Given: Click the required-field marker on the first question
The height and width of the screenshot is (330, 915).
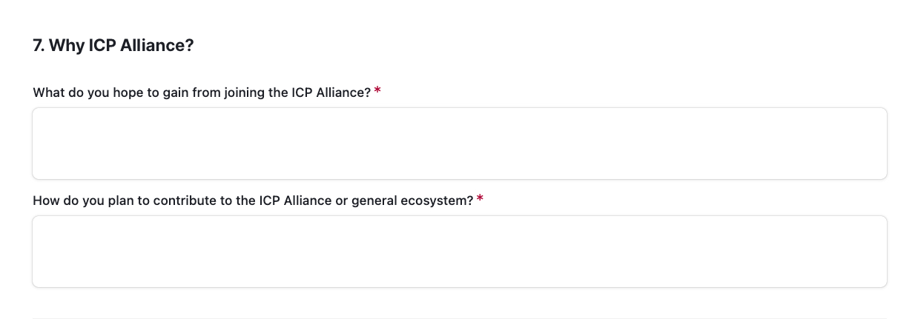Looking at the screenshot, I should click(377, 92).
